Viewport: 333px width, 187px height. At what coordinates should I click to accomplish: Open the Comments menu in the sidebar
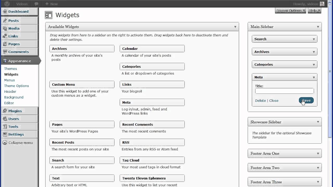click(x=20, y=52)
